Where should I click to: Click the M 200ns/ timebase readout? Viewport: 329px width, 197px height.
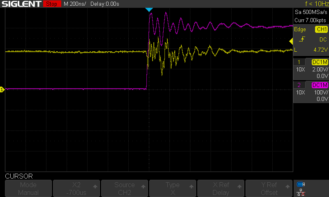[x=75, y=4]
